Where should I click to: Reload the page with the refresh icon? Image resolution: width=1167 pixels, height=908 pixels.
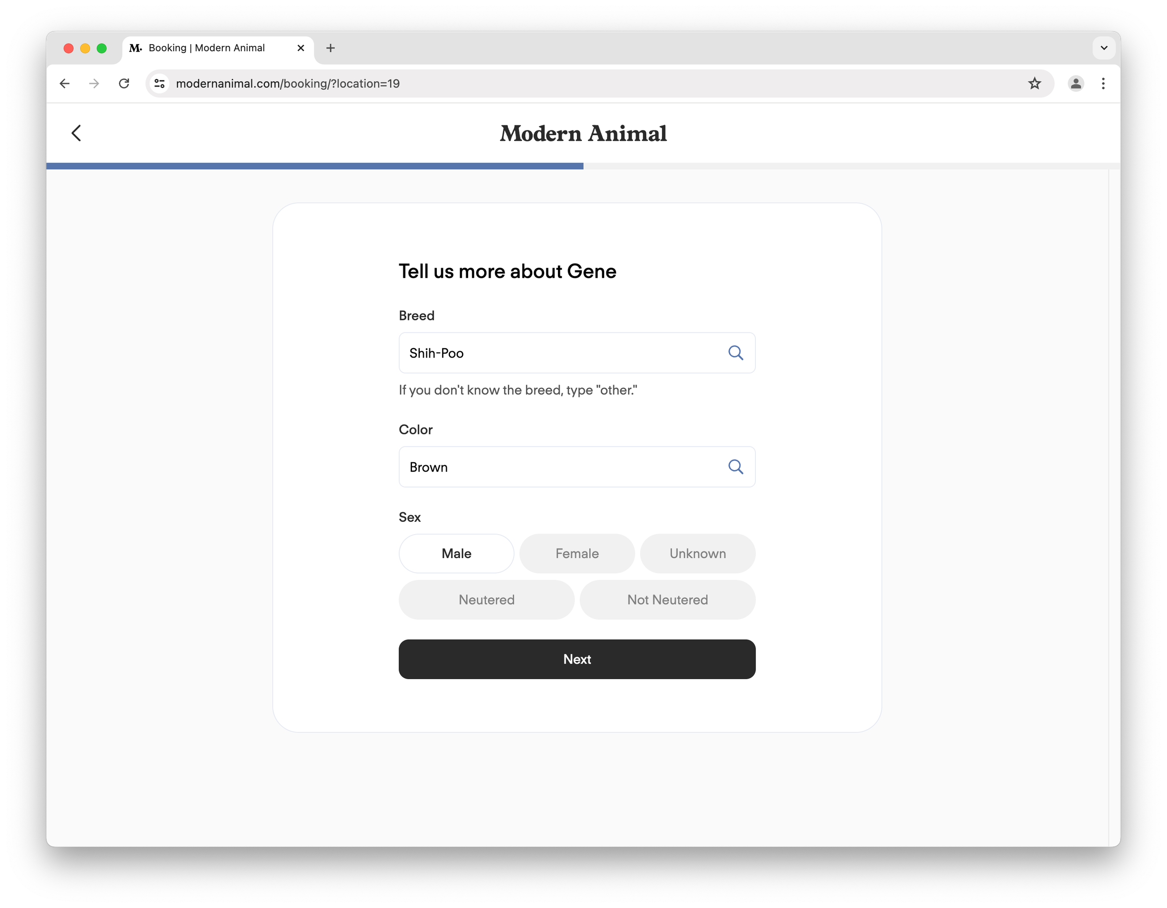124,84
